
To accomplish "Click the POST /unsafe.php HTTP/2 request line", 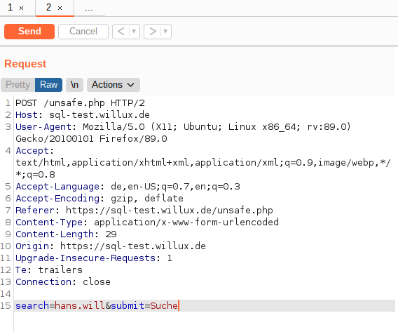I will pyautogui.click(x=80, y=103).
